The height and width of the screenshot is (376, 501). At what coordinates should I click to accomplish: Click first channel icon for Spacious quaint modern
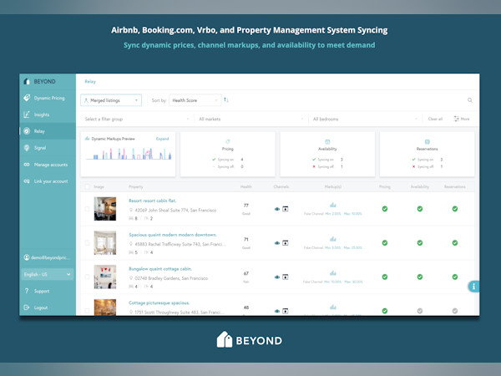coord(277,243)
